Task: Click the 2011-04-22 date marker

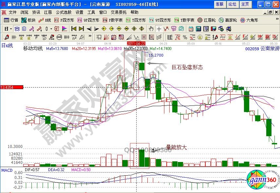Action: click(136, 43)
